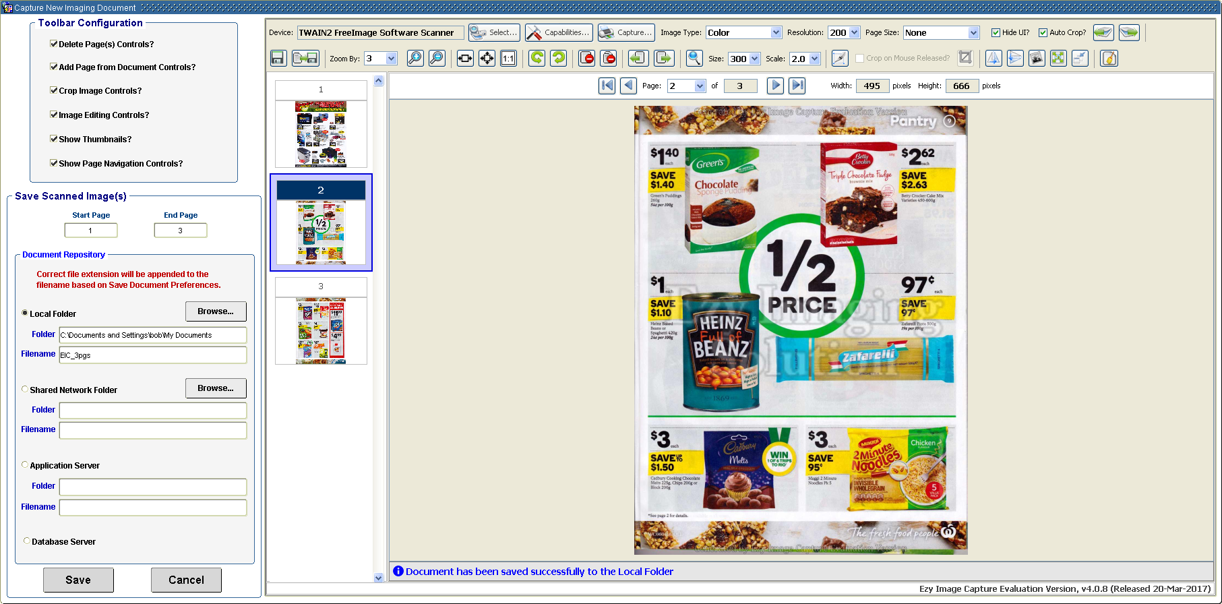Click the grayscale image conversion icon

(x=1037, y=59)
